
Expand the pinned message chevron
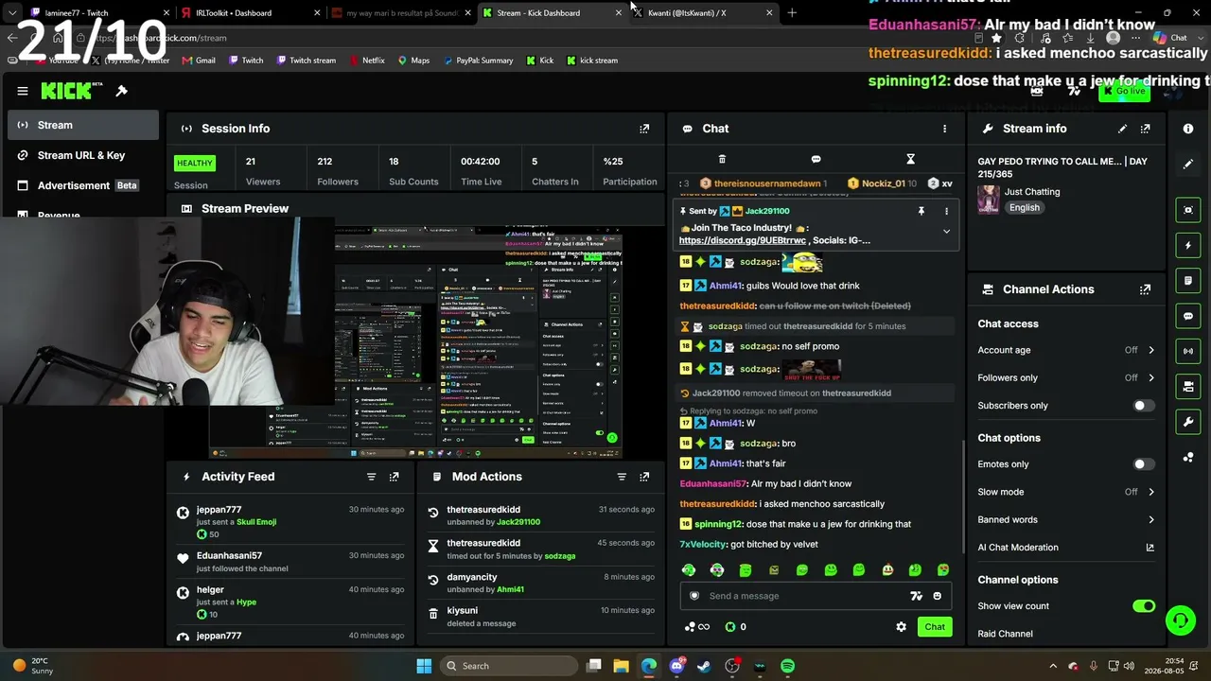[x=946, y=231]
